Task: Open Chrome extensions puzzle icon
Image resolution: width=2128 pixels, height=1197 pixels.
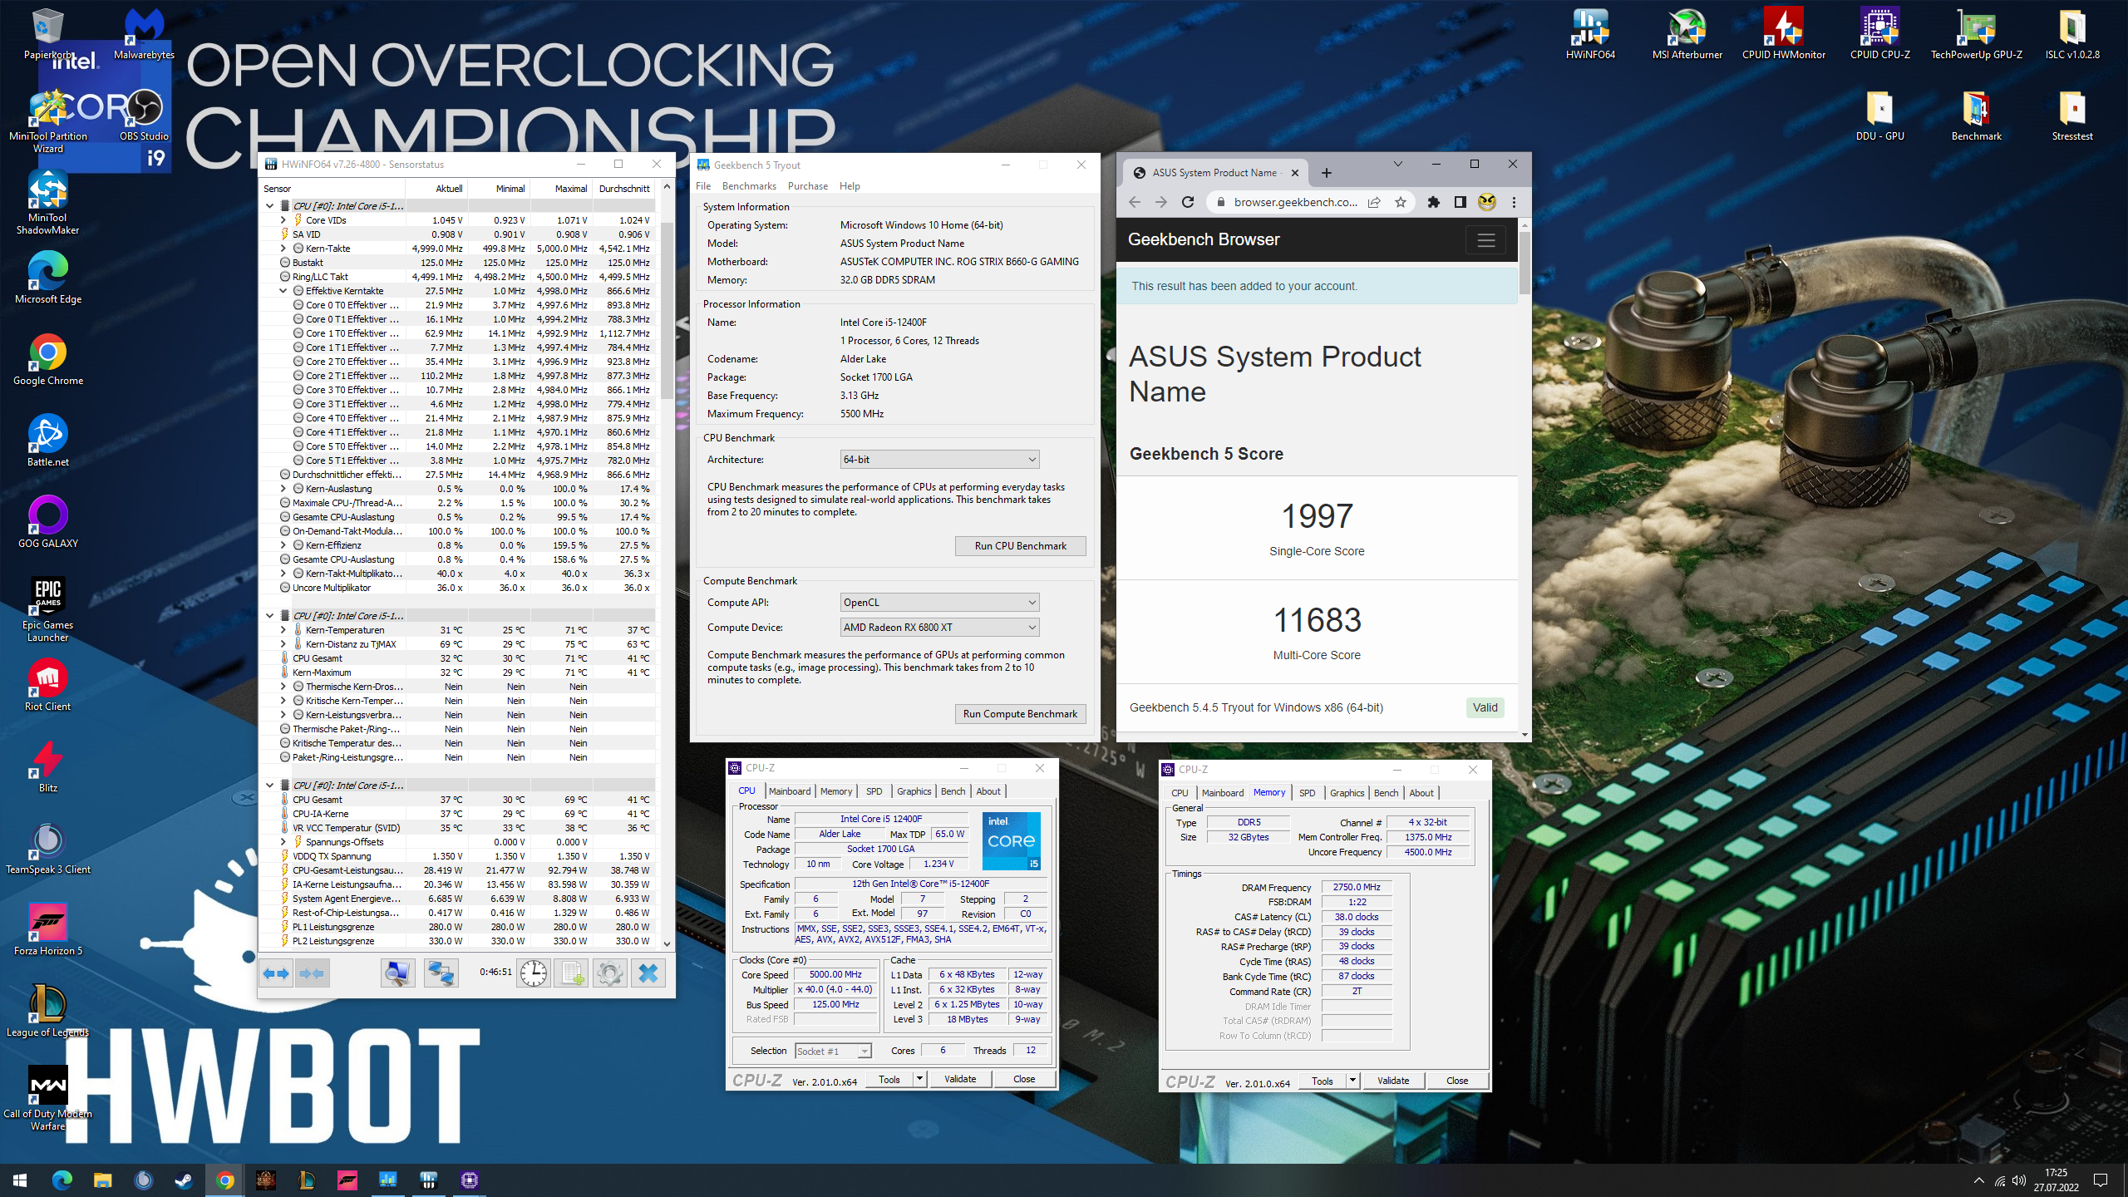Action: point(1434,202)
